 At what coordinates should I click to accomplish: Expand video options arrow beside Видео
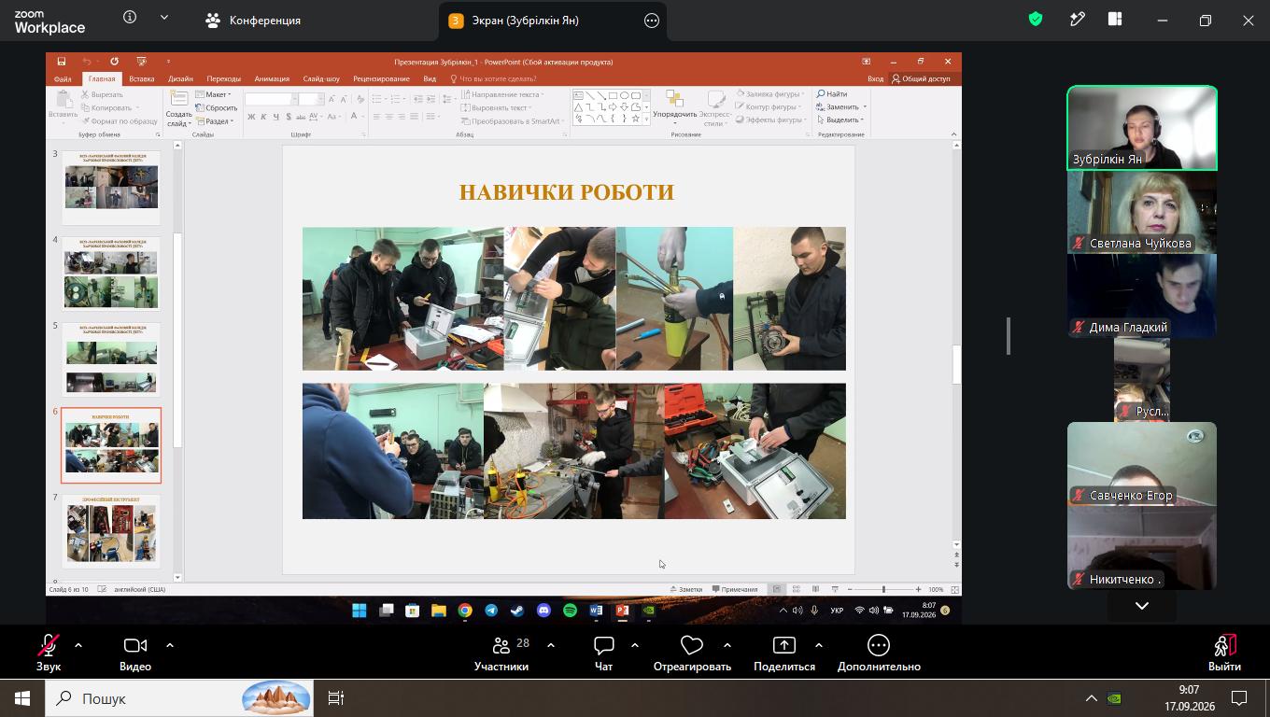[169, 645]
